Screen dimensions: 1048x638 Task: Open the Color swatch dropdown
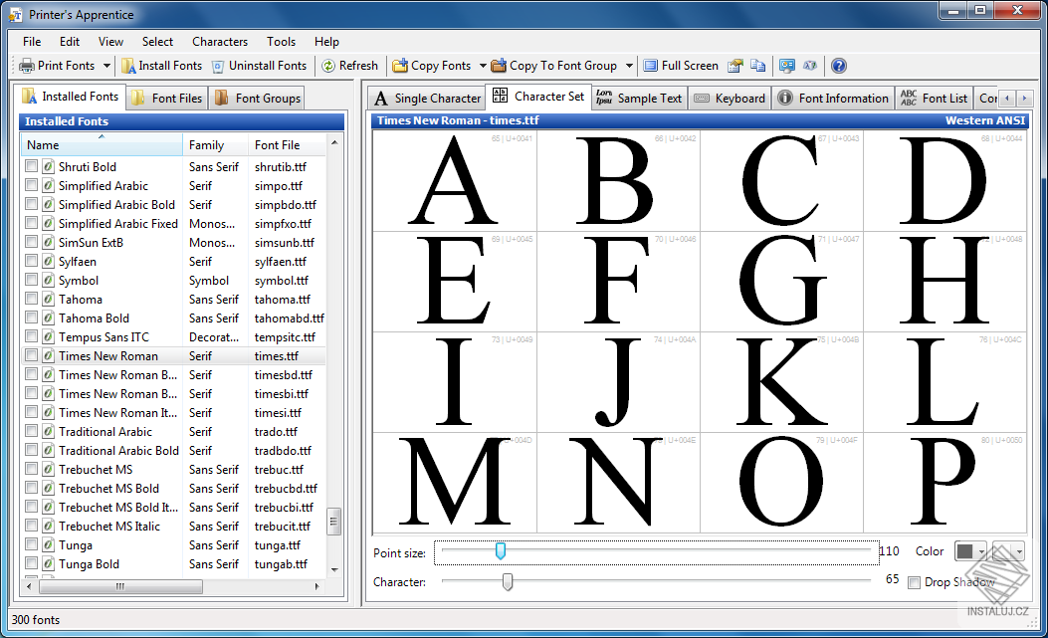971,551
